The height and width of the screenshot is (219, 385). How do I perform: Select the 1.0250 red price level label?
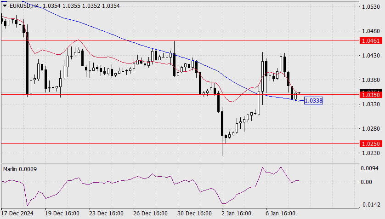(371, 144)
